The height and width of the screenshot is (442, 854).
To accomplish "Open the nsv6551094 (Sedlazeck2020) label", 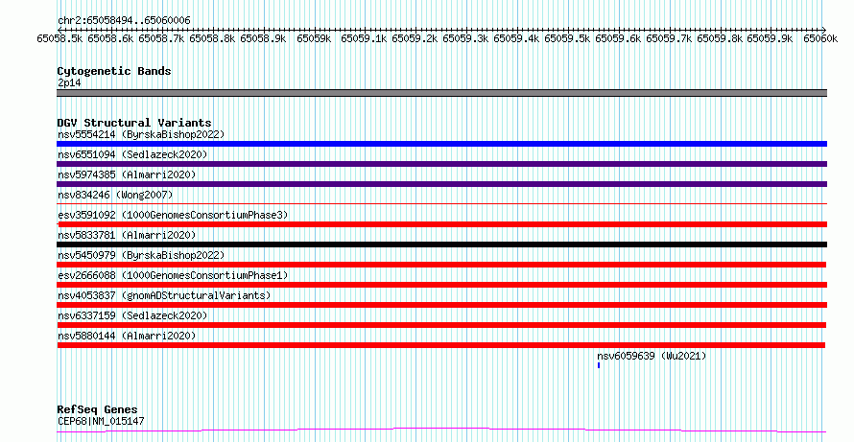I will click(x=132, y=154).
